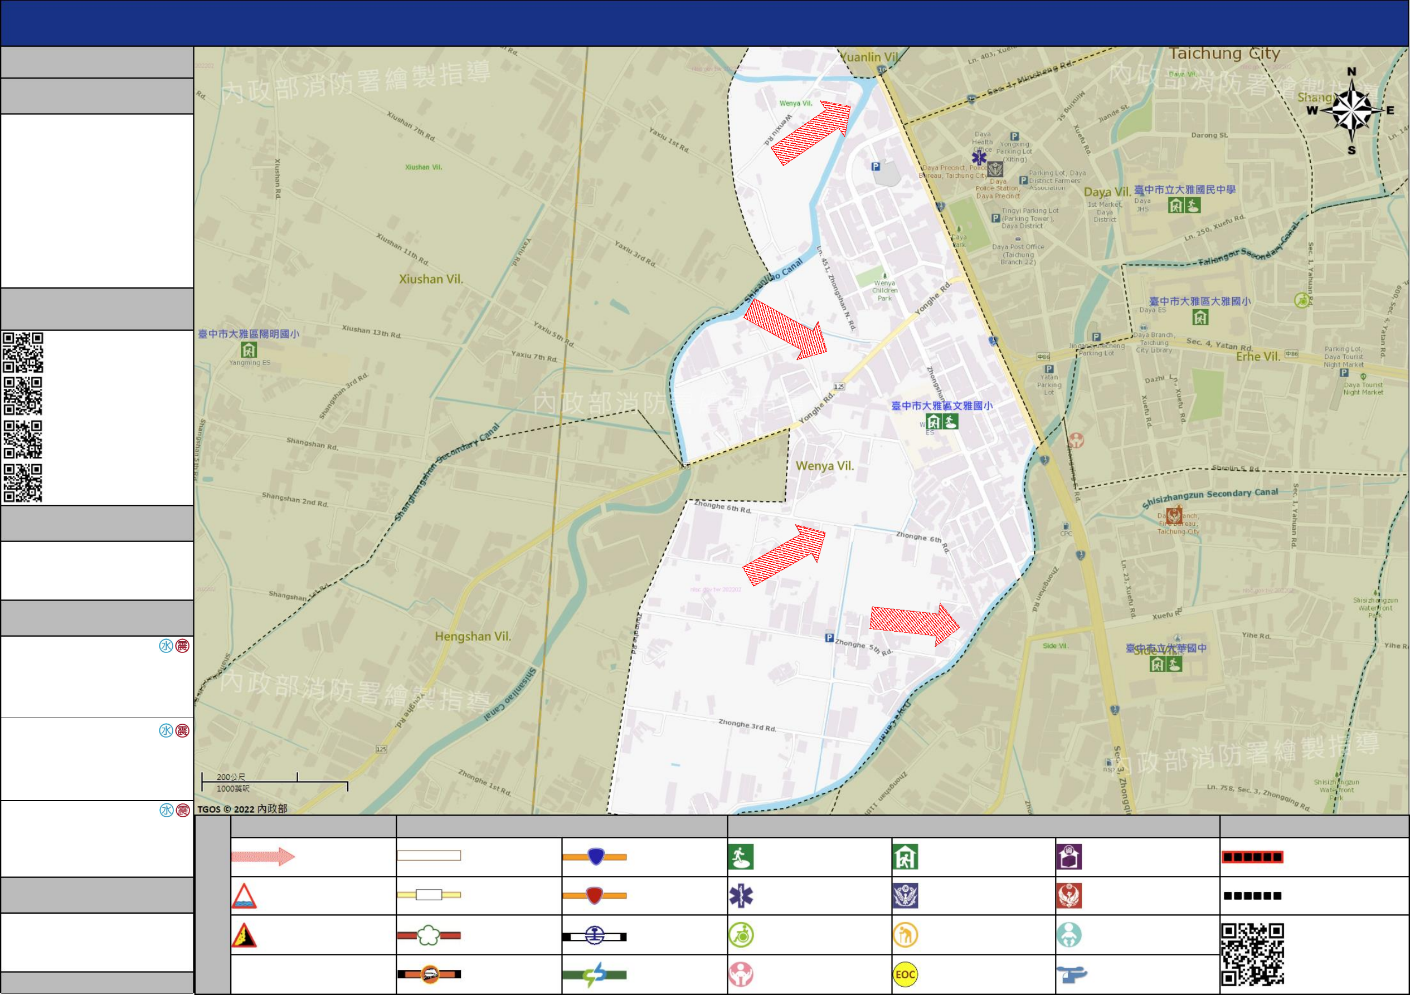Click the red fire department emblem in legend

point(1069,896)
